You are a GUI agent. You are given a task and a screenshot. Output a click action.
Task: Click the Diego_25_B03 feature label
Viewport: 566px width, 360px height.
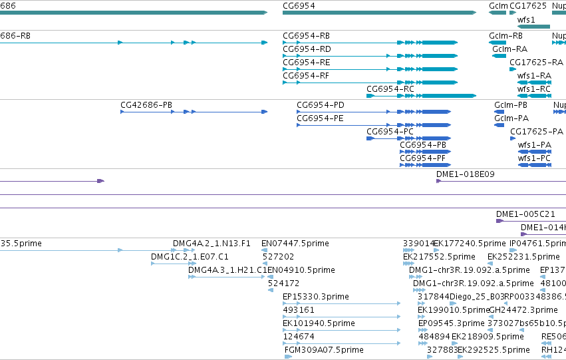click(477, 297)
